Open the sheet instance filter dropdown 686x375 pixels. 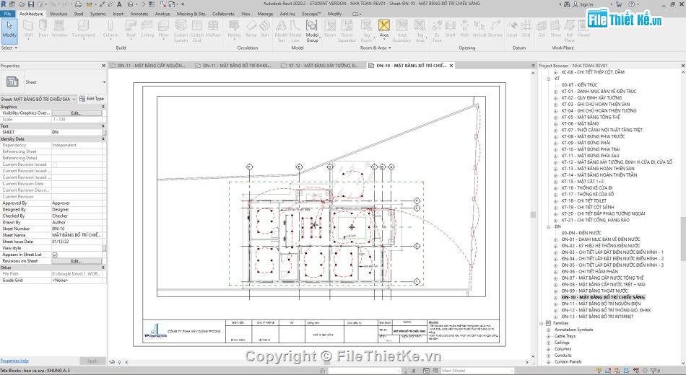(x=74, y=100)
